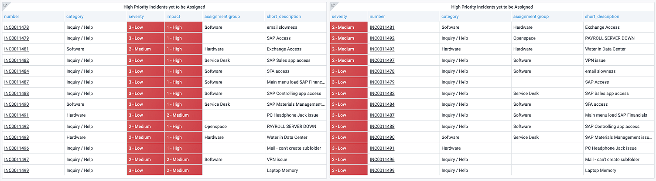The width and height of the screenshot is (656, 181).
Task: Open incident INC0011492 in the right table
Action: (382, 38)
